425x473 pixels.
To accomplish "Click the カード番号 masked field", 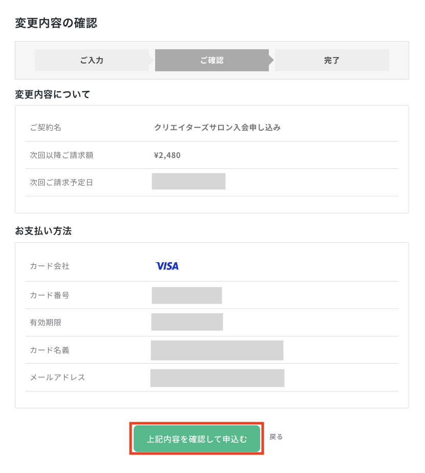I will point(187,295).
